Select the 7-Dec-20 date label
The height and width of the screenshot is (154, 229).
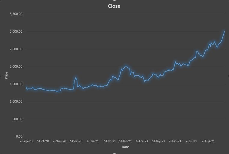[76, 141]
